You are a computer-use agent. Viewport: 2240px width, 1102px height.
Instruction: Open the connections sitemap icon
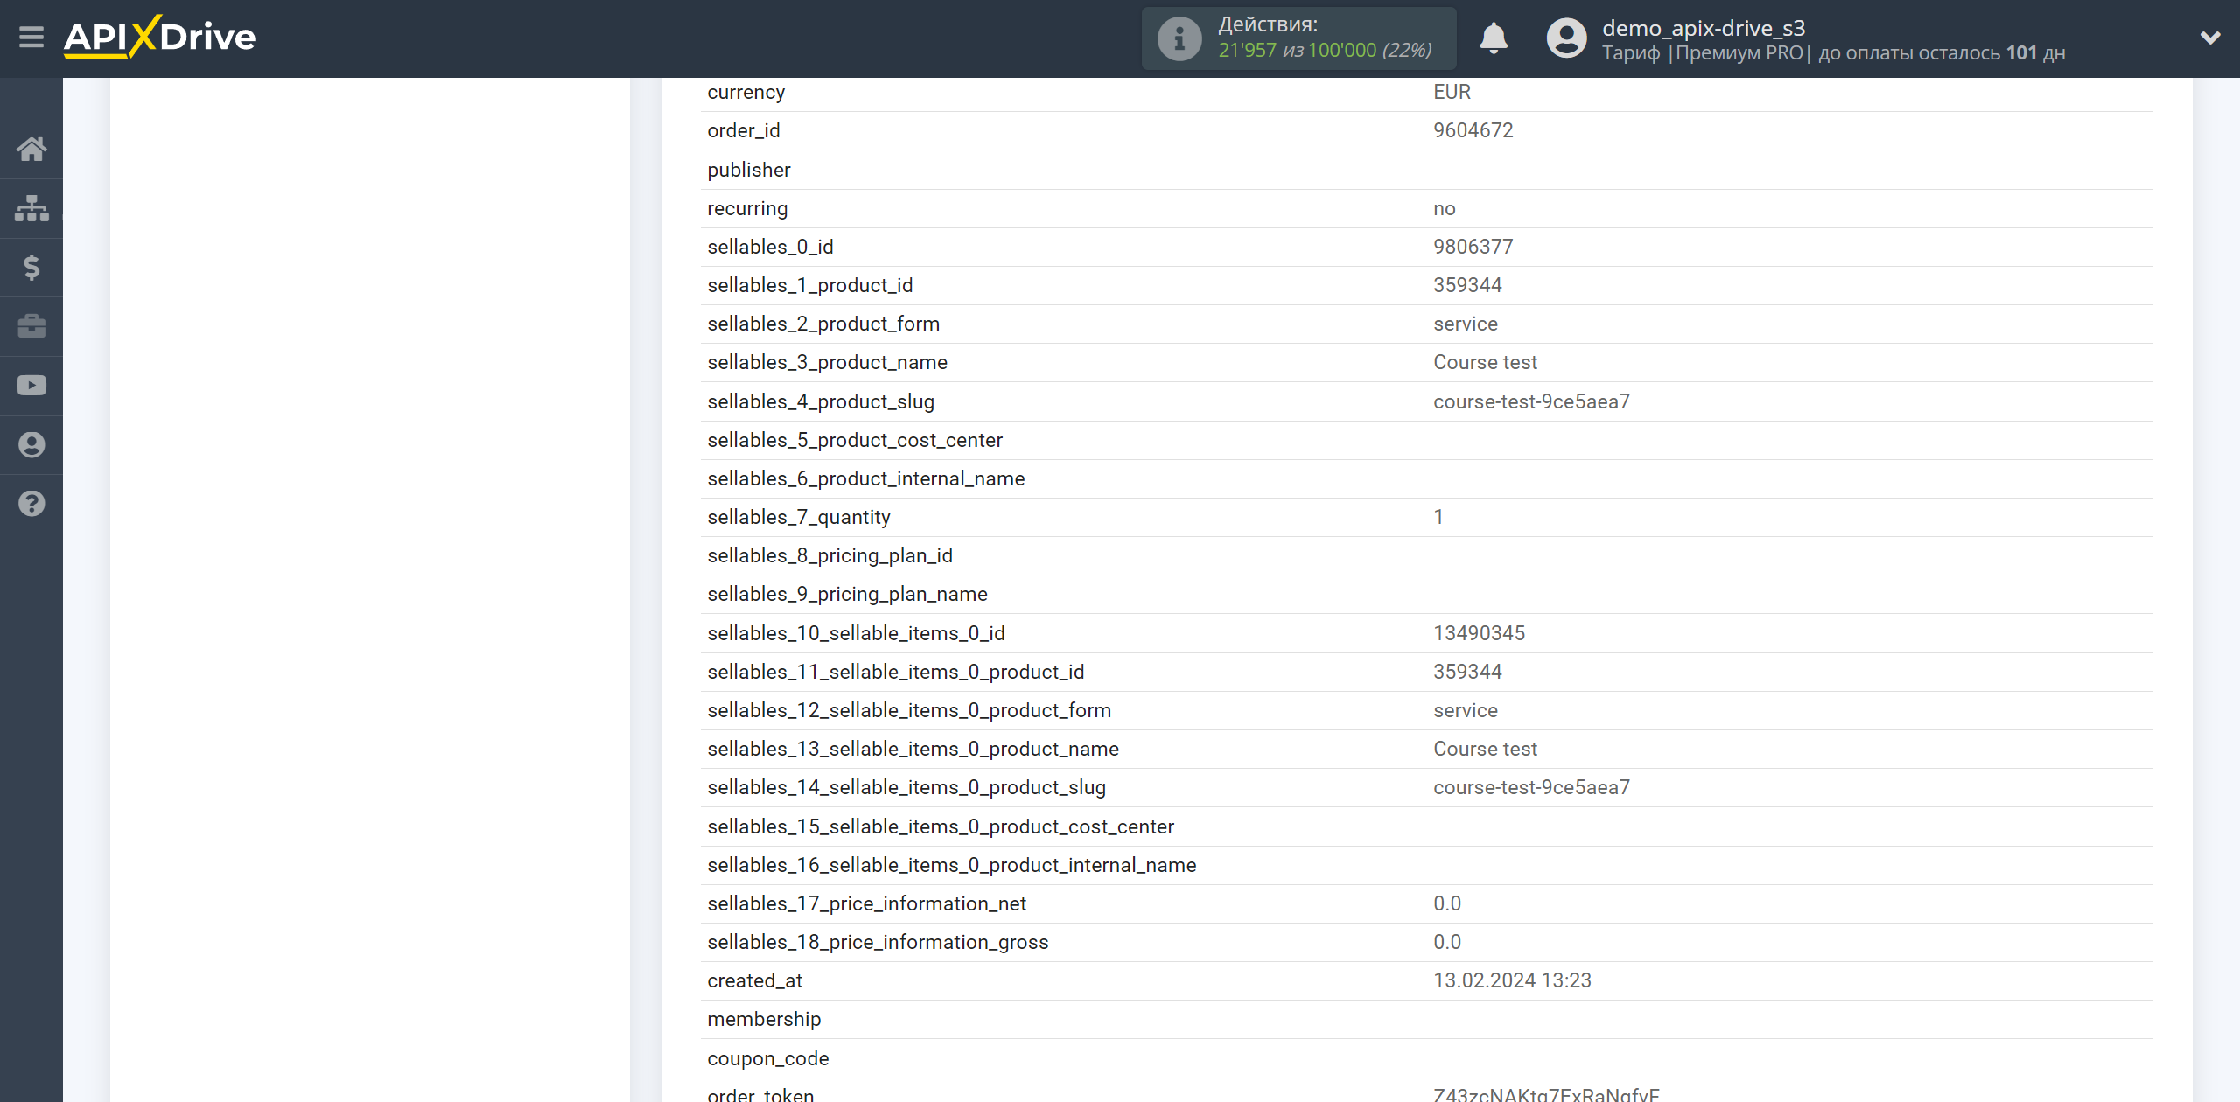coord(31,208)
